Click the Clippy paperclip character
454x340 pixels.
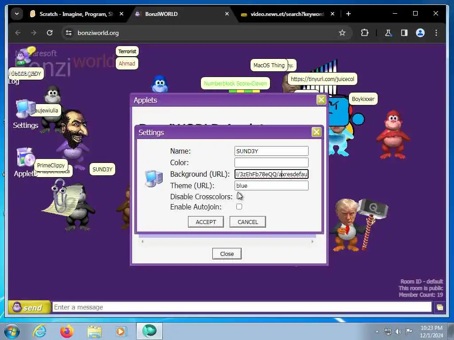[x=61, y=197]
